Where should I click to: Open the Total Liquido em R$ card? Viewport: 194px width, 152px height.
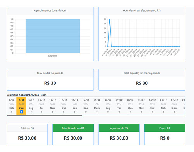point(73,135)
